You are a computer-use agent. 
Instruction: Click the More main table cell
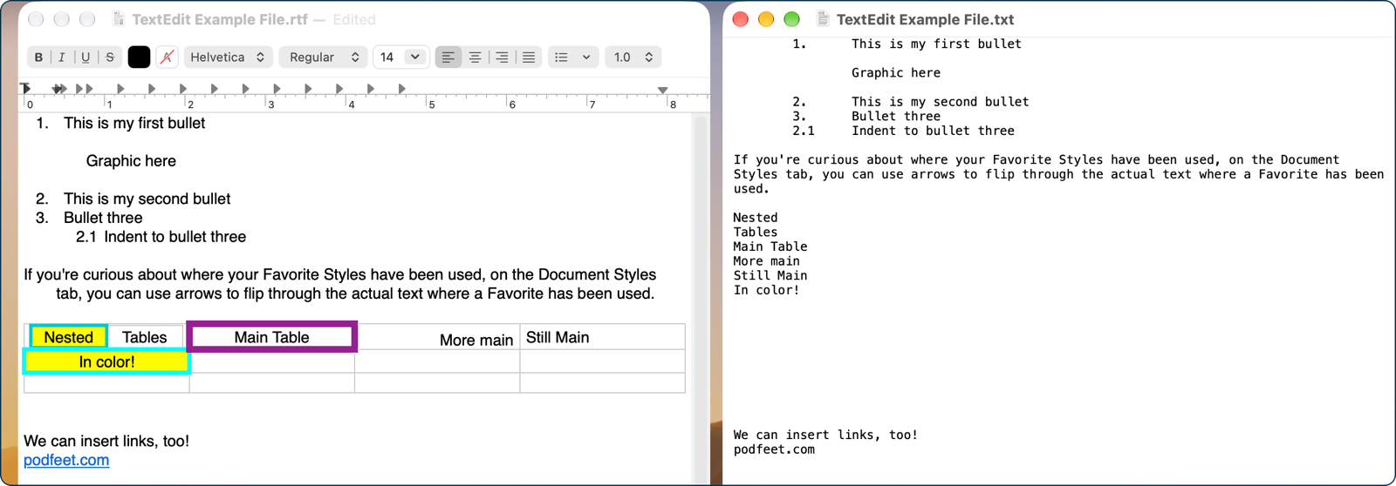pyautogui.click(x=437, y=337)
